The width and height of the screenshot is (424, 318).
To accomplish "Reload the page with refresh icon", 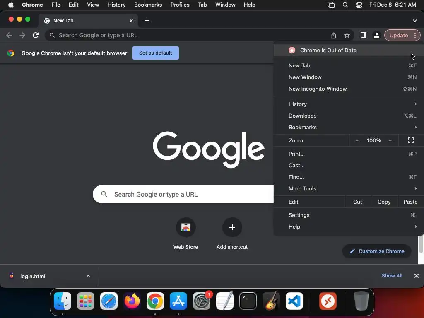I will click(36, 36).
